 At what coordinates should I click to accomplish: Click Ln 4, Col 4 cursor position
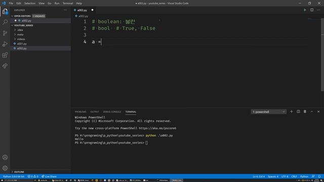pos(259,176)
